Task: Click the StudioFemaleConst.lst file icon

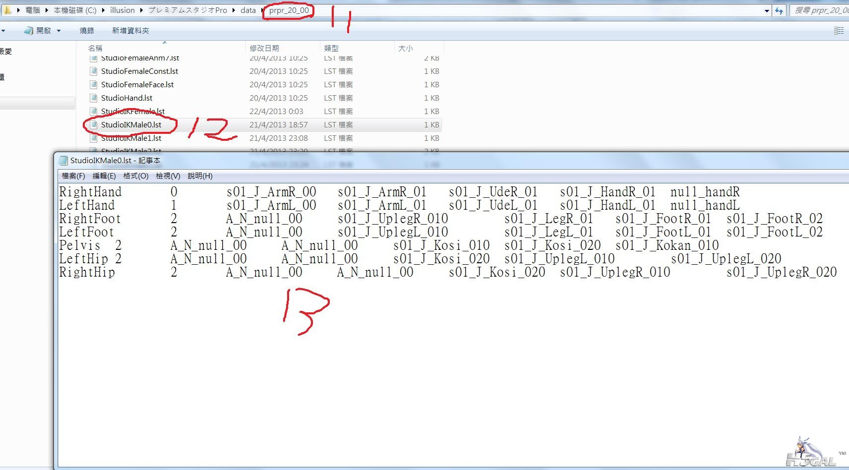Action: pyautogui.click(x=93, y=71)
